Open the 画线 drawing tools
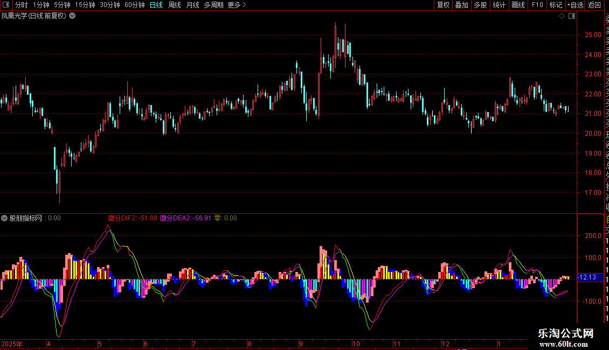This screenshot has height=350, width=609. pyautogui.click(x=518, y=5)
